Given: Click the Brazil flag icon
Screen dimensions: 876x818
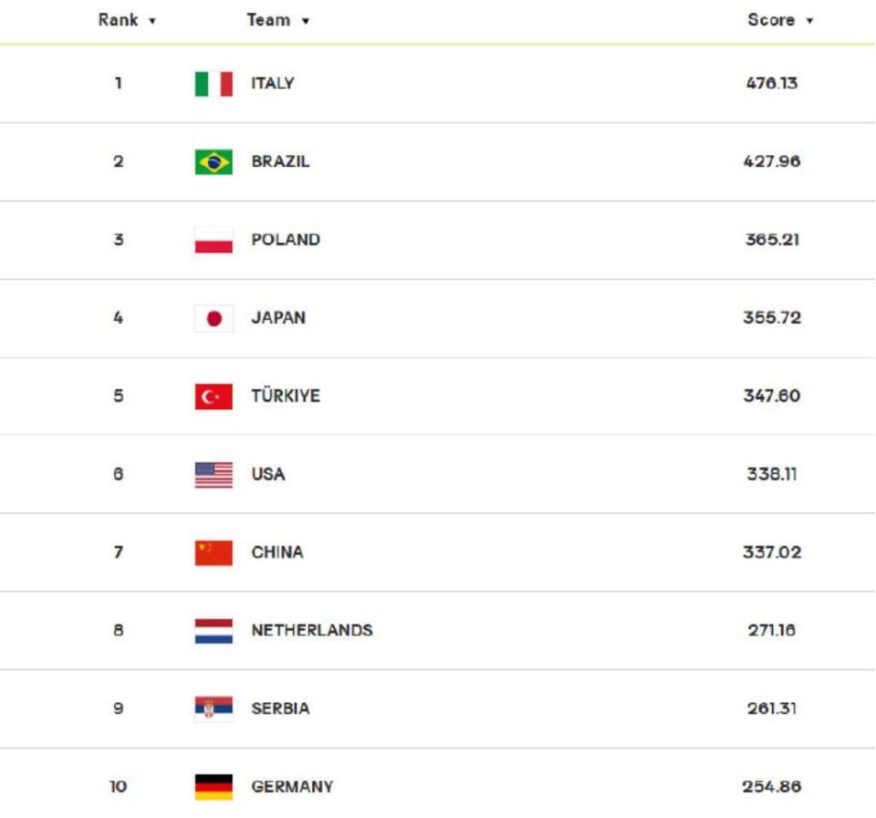Looking at the screenshot, I should pos(214,163).
